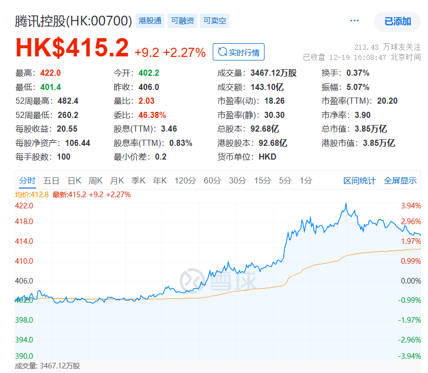Image resolution: width=428 pixels, height=373 pixels.
Task: Click the 最高 value 422.0
Action: point(50,73)
